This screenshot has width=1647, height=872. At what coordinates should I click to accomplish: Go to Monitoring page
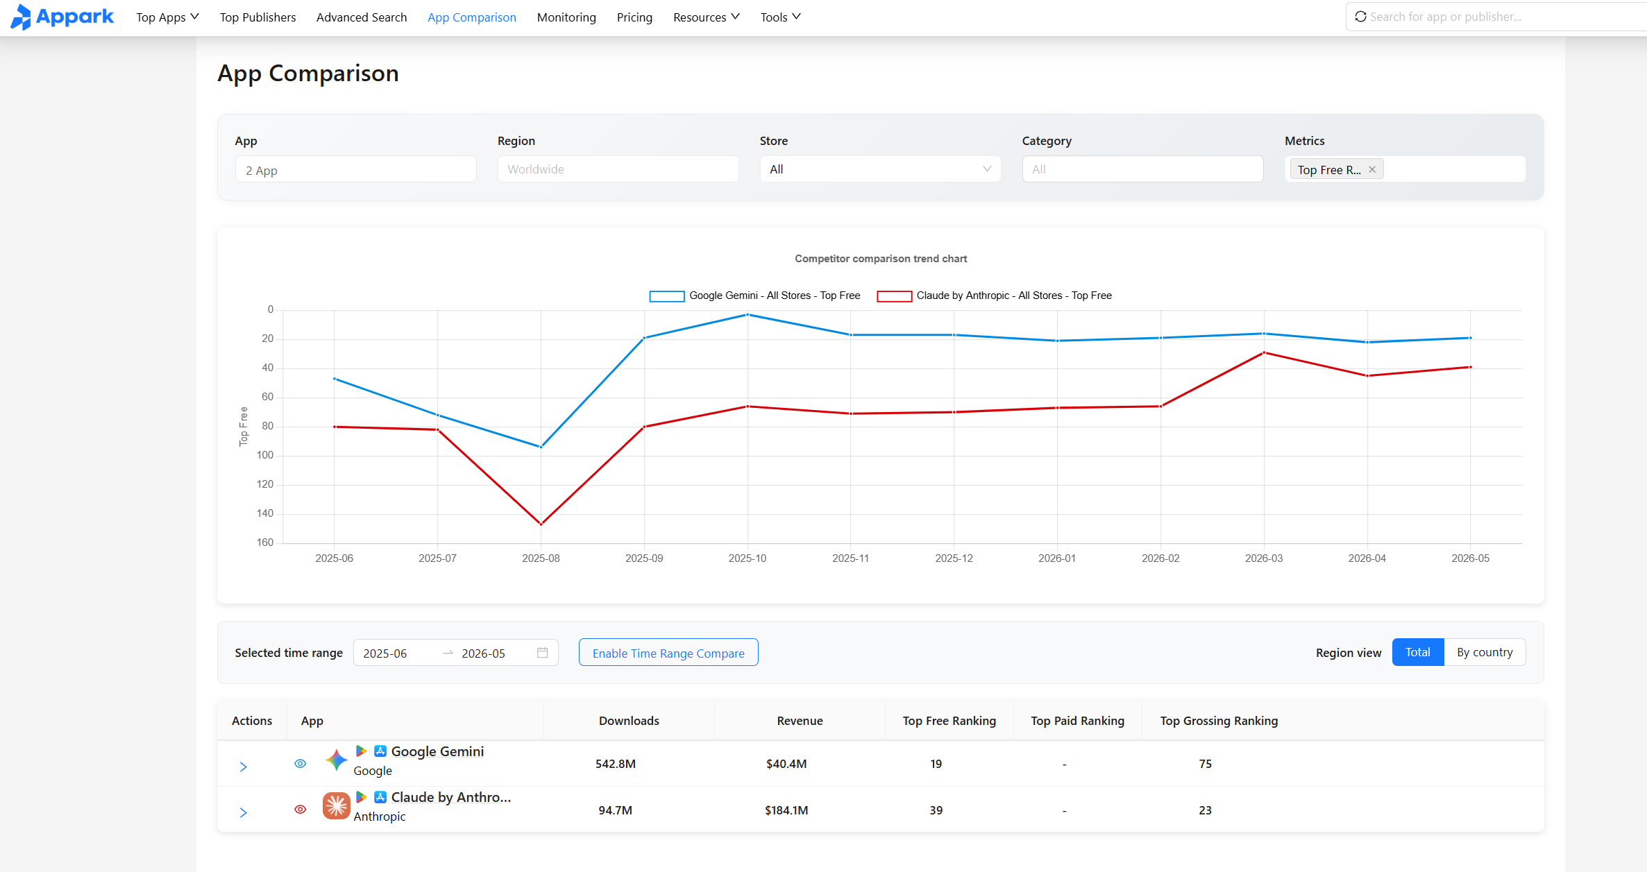point(566,17)
